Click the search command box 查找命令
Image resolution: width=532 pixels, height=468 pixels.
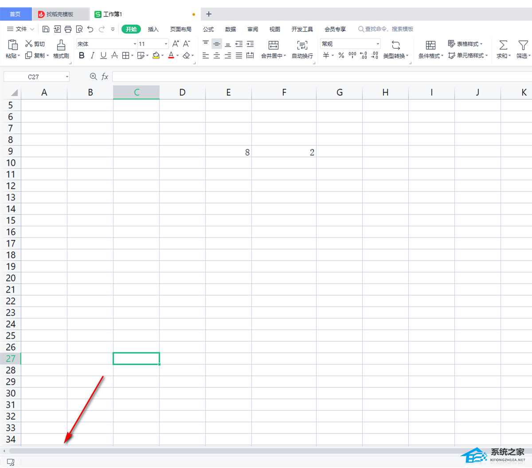(x=386, y=29)
